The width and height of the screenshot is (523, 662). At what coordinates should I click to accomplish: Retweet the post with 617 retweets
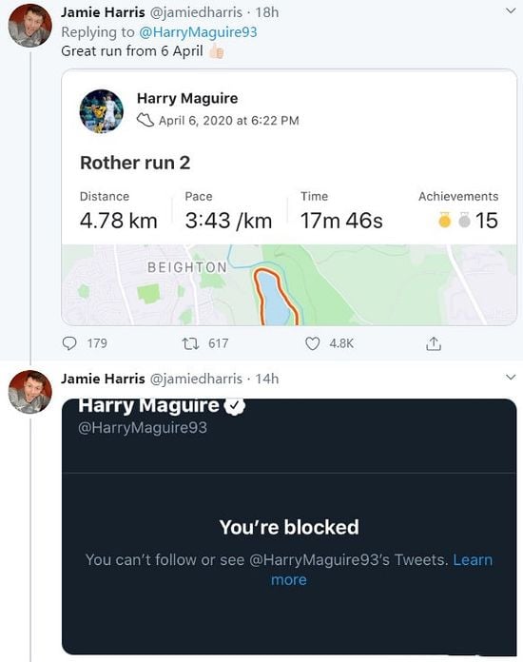pos(190,343)
